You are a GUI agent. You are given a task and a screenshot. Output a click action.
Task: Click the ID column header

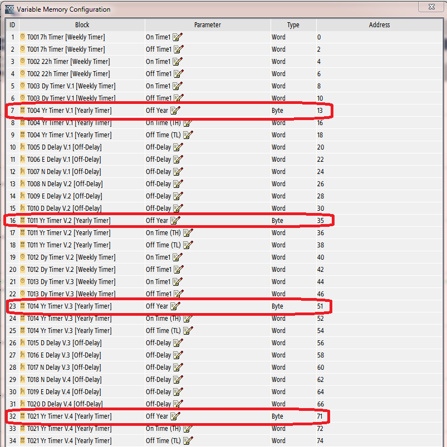click(12, 25)
